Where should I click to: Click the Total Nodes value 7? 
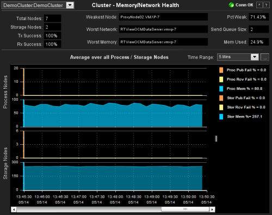click(52, 19)
